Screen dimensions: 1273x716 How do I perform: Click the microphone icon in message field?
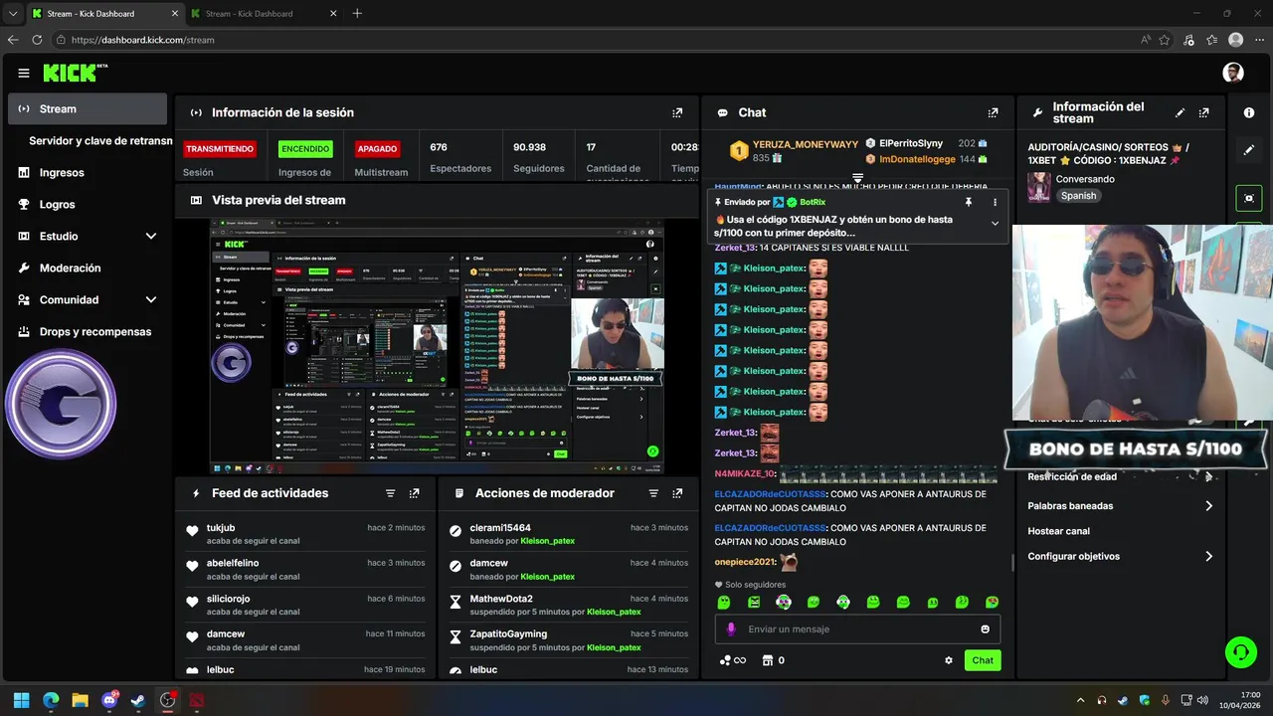point(731,628)
